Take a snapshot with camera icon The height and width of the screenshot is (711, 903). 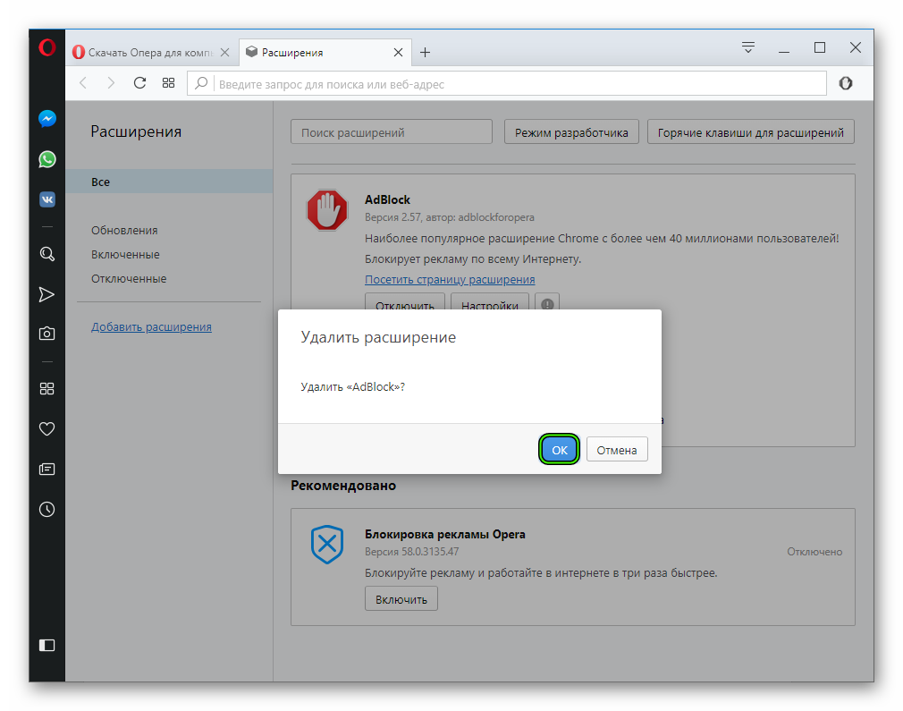pos(47,333)
